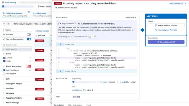Click Remediate with AI button
This screenshot has height=106, width=189.
click(x=166, y=42)
